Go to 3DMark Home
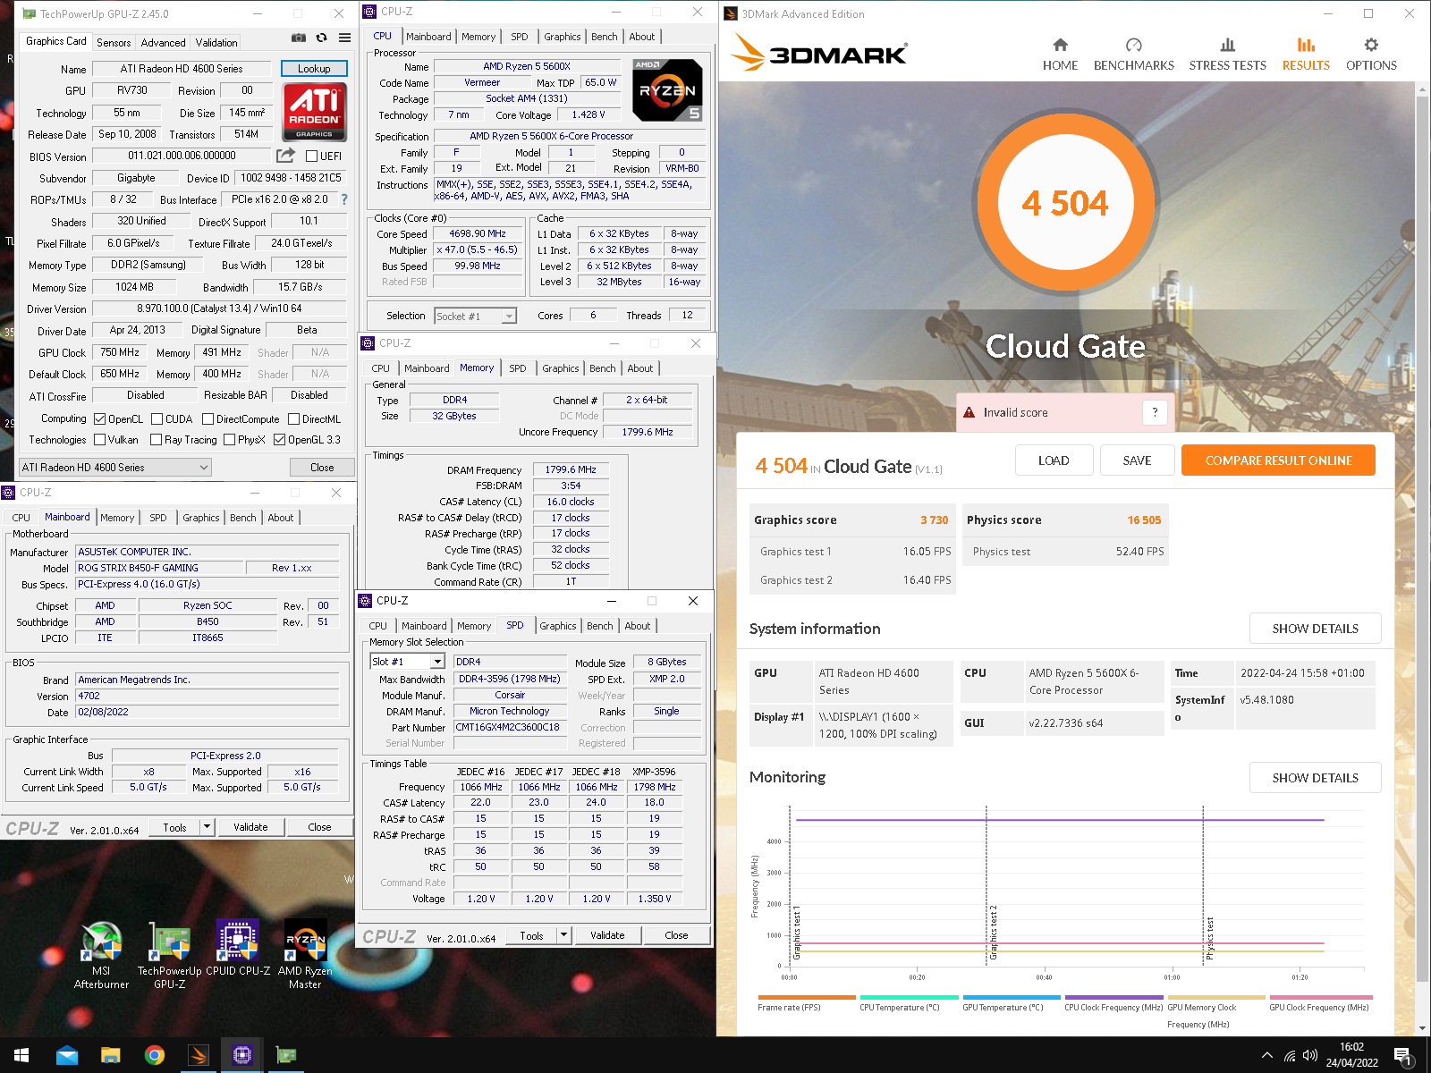1431x1073 pixels. pos(1060,55)
